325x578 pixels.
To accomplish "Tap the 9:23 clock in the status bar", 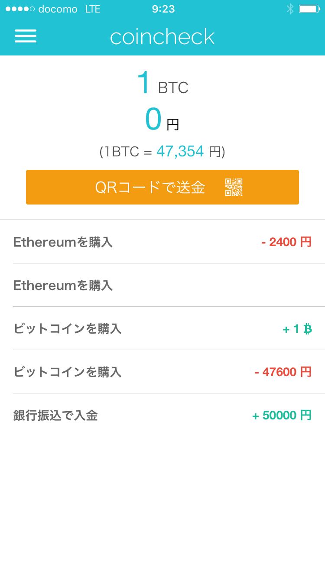I will pyautogui.click(x=163, y=9).
